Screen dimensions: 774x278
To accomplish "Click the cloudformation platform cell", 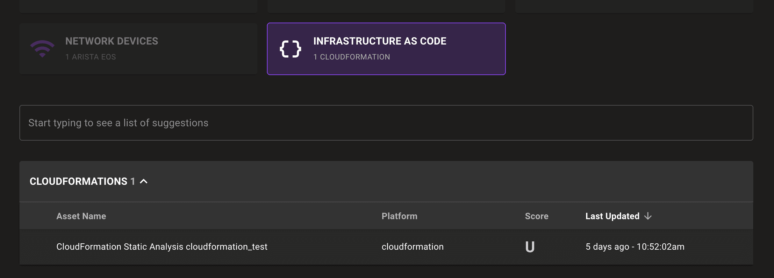I will 412,247.
